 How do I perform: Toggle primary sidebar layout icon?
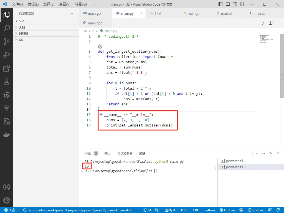pyautogui.click(x=220, y=4)
